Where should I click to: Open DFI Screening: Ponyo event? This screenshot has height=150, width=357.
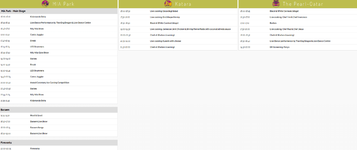[x=279, y=47]
